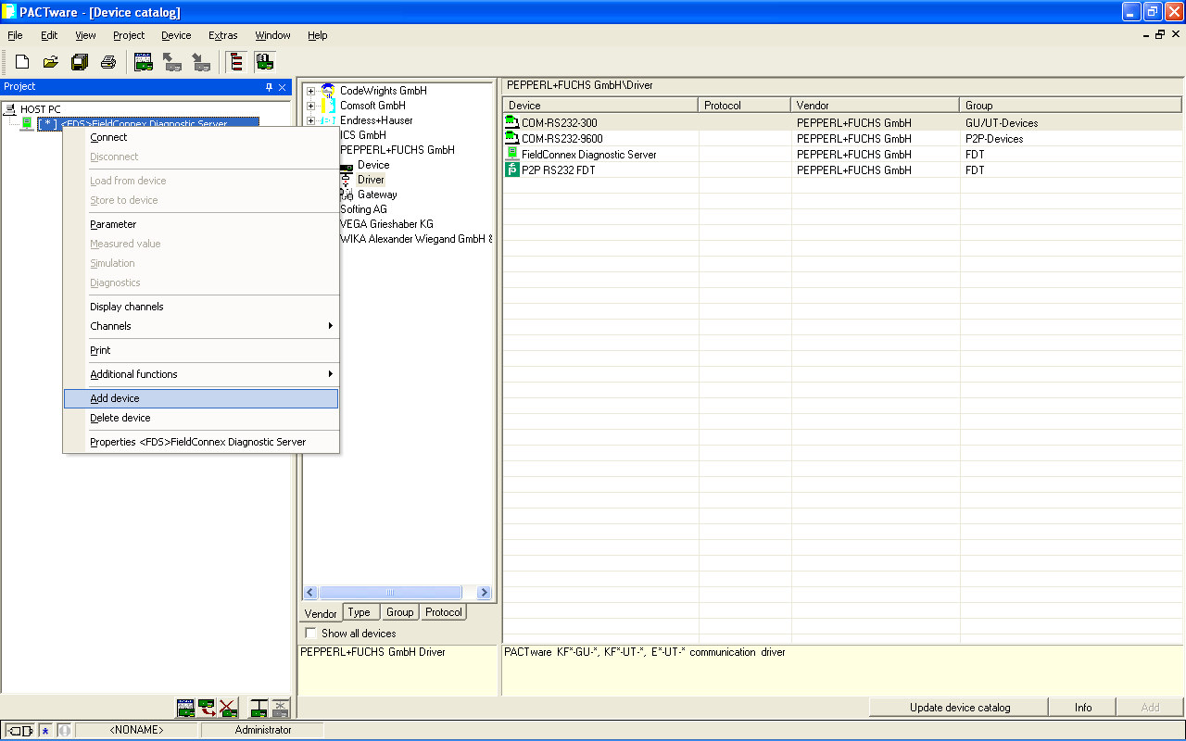Viewport: 1186px width, 741px height.
Task: Click the connection plug status bar icon
Action: (20, 731)
